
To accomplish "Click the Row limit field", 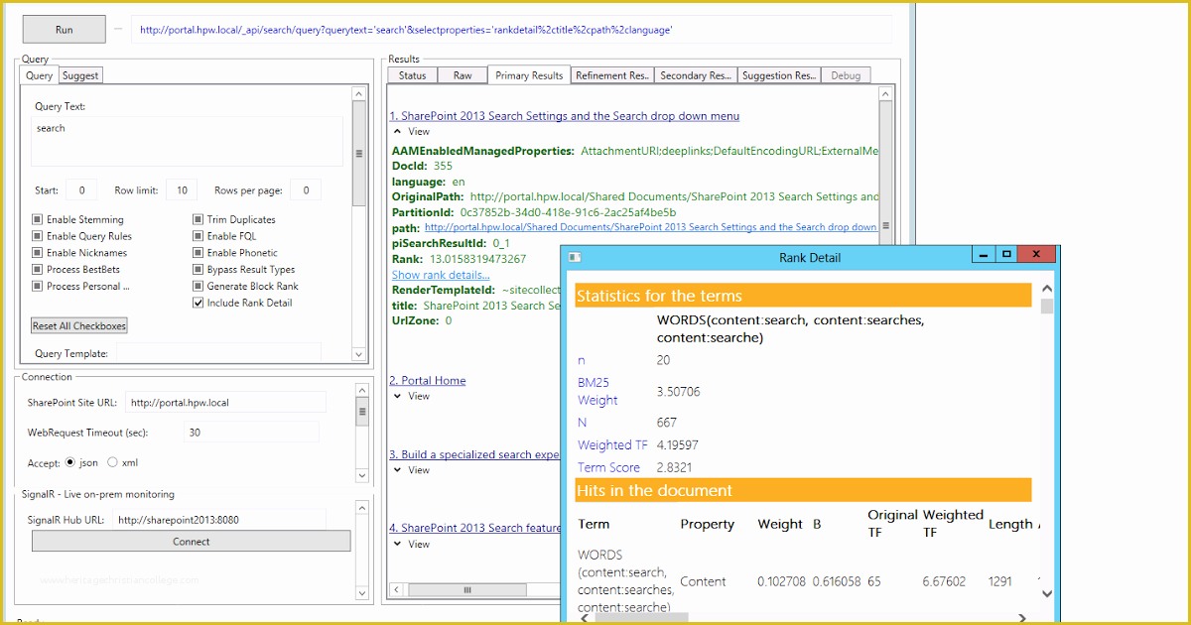I will (182, 190).
